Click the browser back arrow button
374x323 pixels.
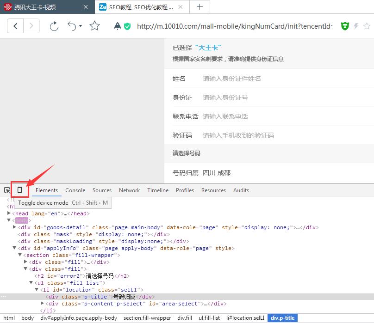(x=15, y=26)
